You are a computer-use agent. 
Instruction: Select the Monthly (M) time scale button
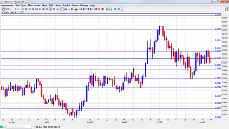coord(57,9)
